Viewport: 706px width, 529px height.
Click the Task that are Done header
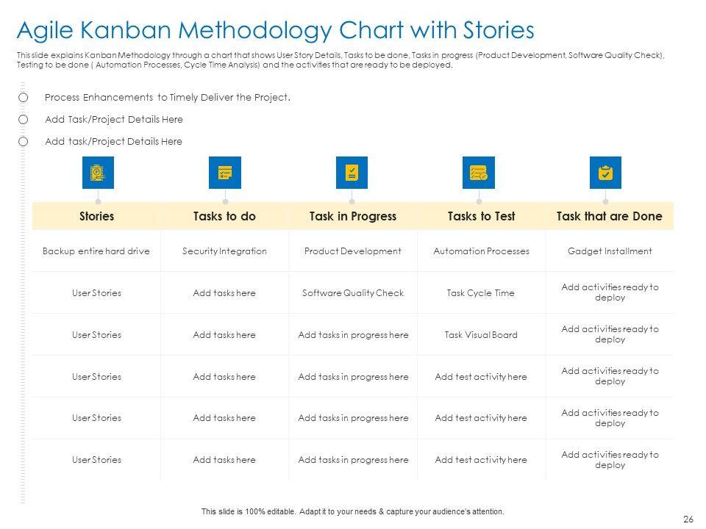point(609,216)
